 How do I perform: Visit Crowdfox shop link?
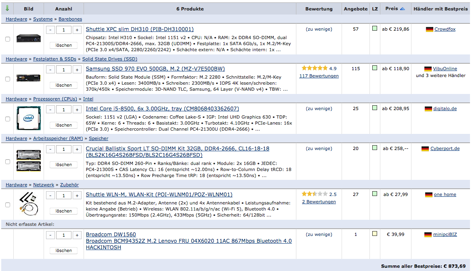click(445, 29)
